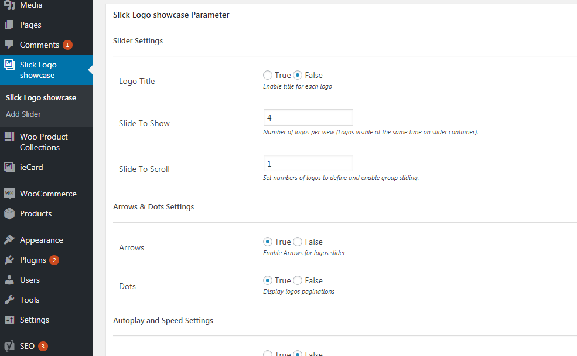The height and width of the screenshot is (356, 577).
Task: Click the ieCard sidebar icon
Action: coord(9,168)
